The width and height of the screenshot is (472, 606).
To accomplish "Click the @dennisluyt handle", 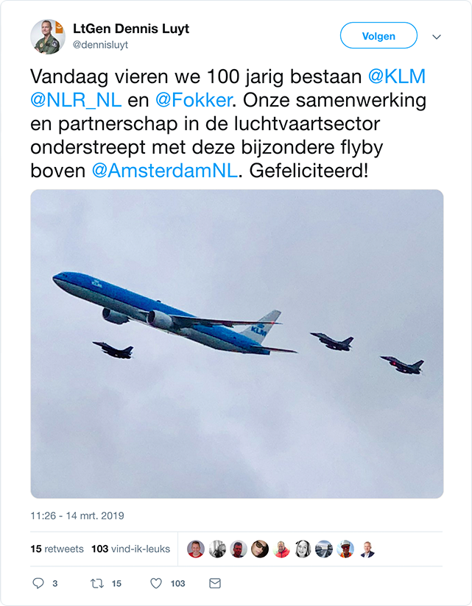I will pyautogui.click(x=101, y=45).
